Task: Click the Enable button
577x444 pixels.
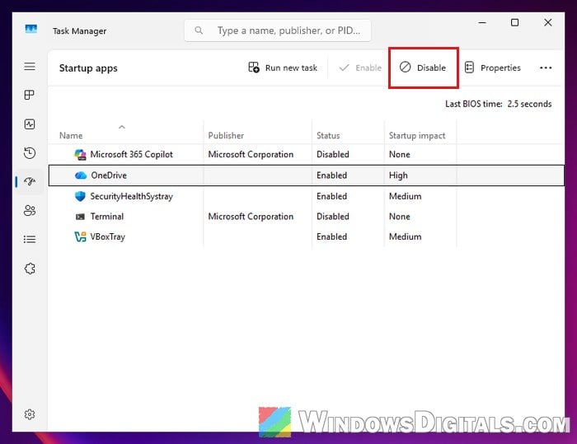Action: (x=360, y=68)
